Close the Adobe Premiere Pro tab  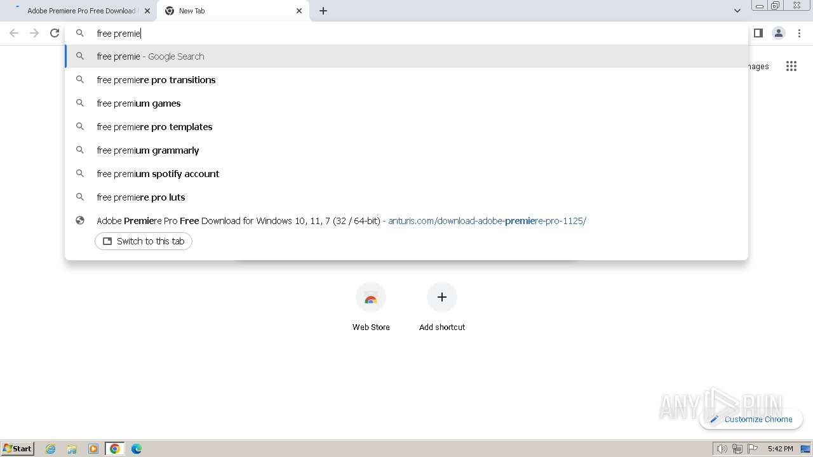[x=147, y=11]
